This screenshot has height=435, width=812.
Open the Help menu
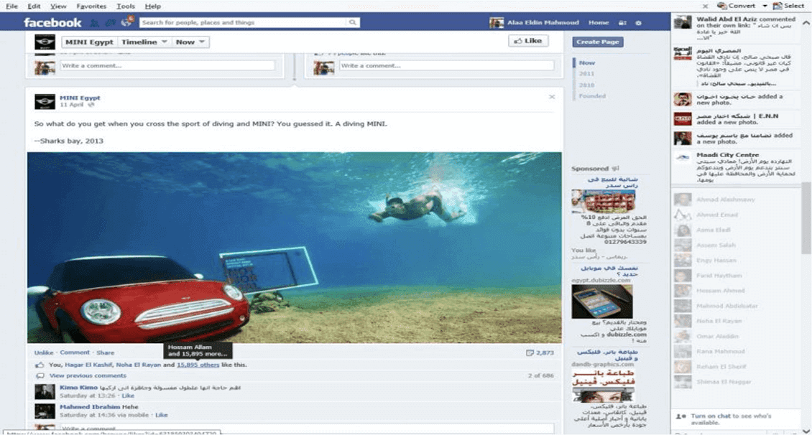[x=153, y=6]
